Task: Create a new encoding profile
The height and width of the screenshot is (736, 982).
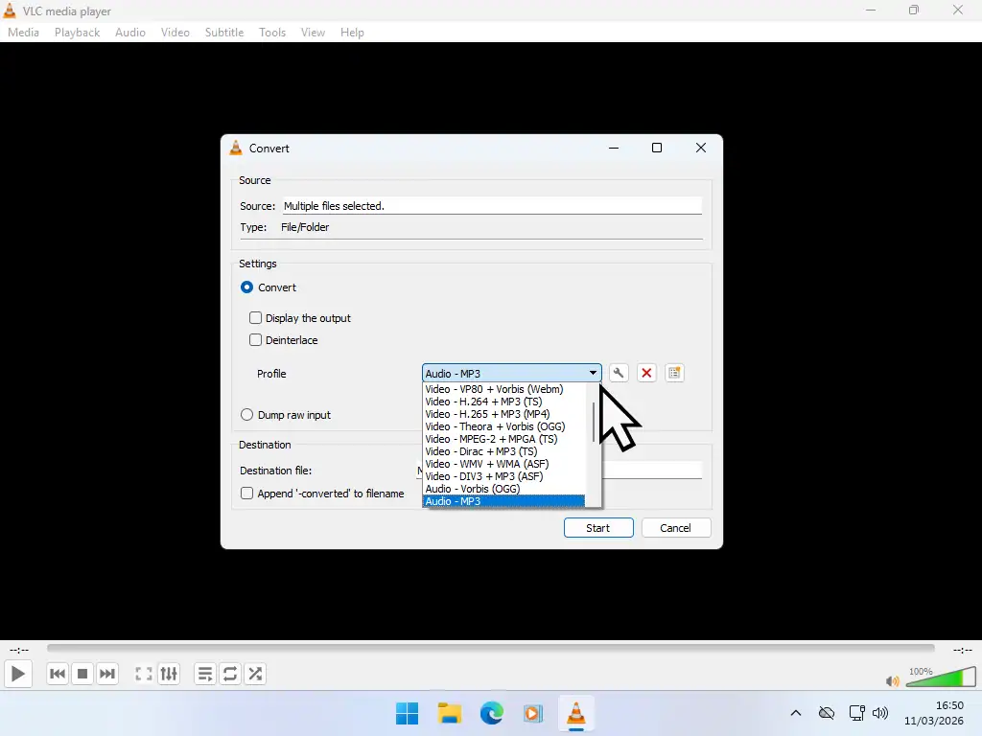Action: point(675,373)
